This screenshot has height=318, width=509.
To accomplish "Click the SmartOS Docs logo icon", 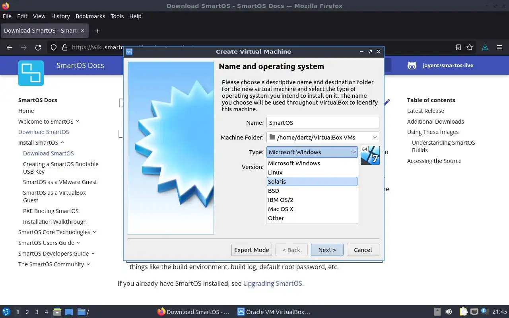I will point(31,73).
